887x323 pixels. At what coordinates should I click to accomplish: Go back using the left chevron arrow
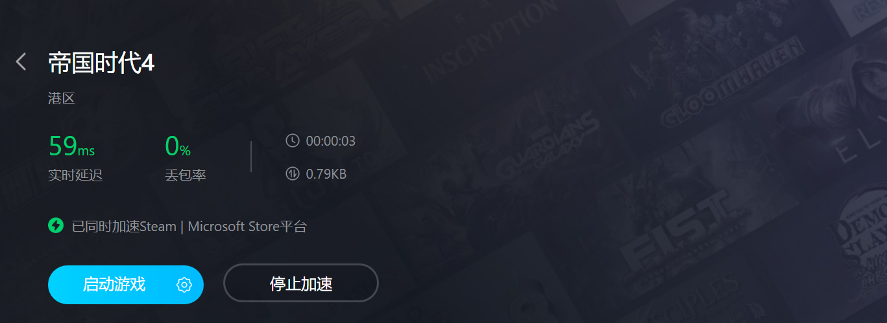(x=21, y=62)
